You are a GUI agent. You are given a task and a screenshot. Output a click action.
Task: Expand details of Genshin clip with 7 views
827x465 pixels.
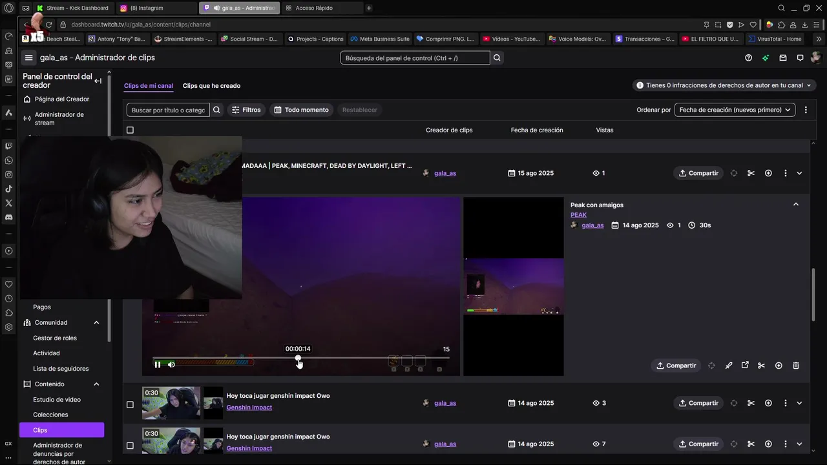799,444
